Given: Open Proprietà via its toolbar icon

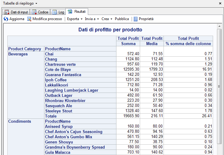Looking at the screenshot, I should coord(136,19).
